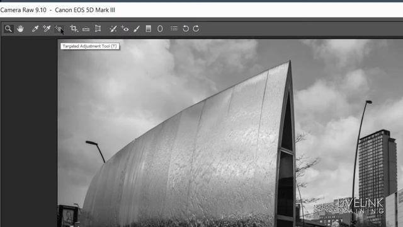This screenshot has height=227, width=403.
Task: Click the black-and-white building preview image
Action: 230,133
